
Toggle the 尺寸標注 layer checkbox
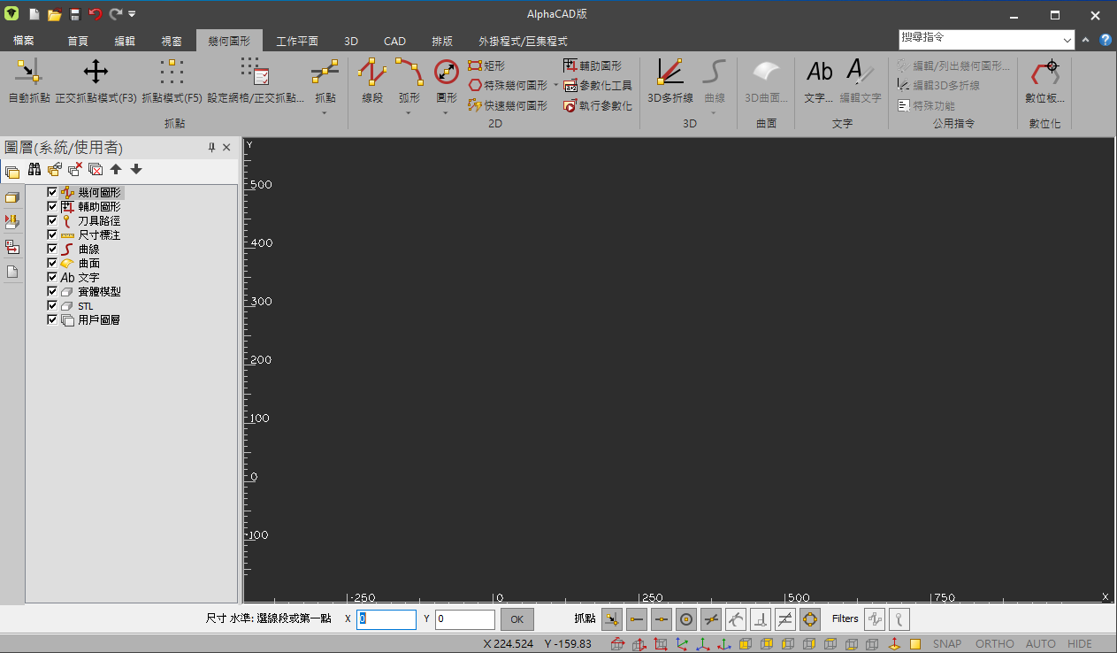tap(52, 234)
